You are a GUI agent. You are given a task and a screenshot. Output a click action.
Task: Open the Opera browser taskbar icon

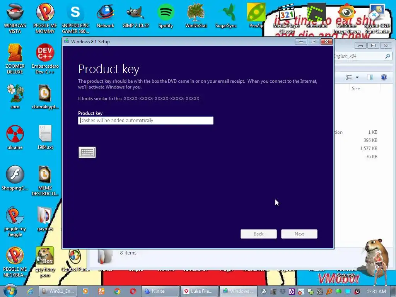click(x=133, y=291)
